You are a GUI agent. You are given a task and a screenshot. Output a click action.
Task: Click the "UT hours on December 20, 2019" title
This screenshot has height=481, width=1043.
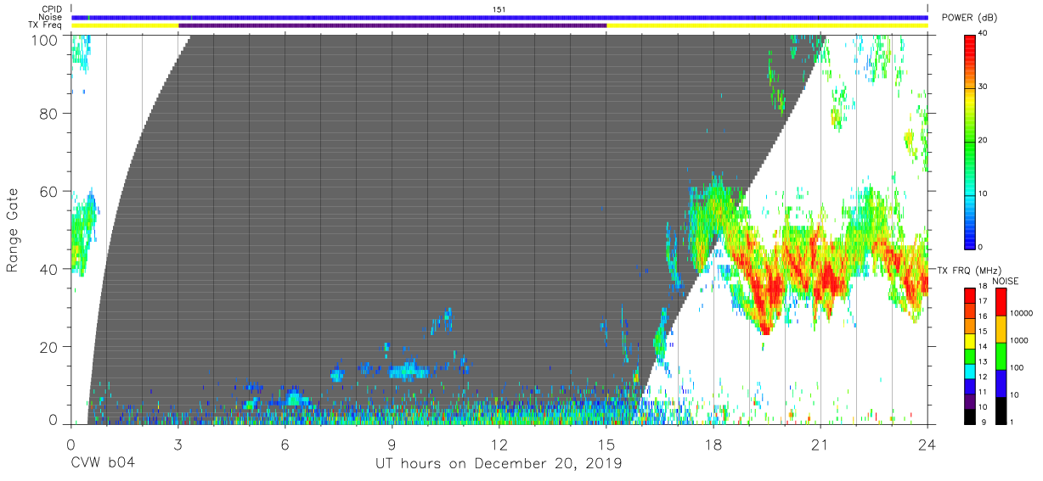point(499,465)
